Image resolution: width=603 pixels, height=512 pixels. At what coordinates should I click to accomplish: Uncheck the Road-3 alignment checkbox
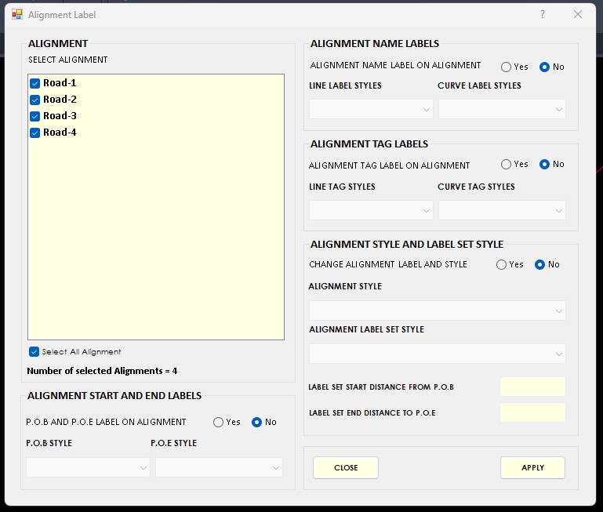(35, 116)
